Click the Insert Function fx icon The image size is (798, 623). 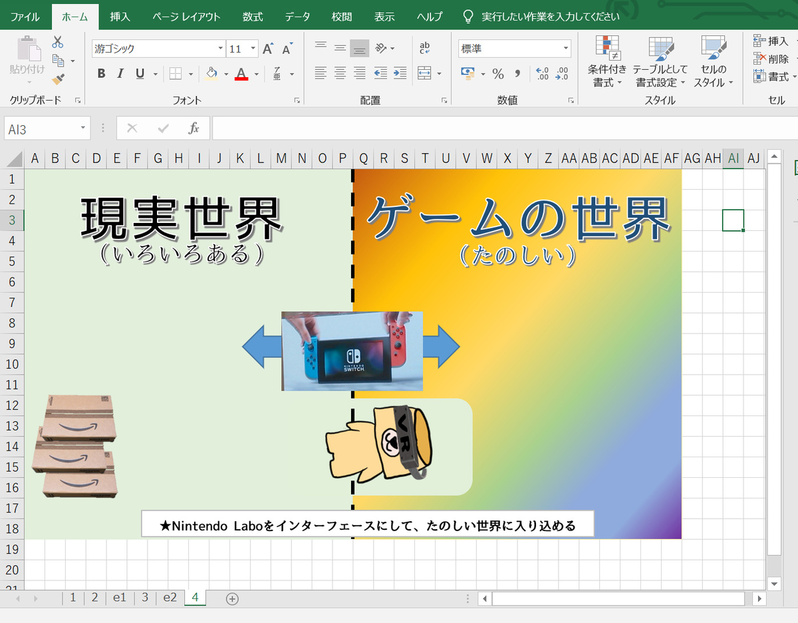(194, 128)
